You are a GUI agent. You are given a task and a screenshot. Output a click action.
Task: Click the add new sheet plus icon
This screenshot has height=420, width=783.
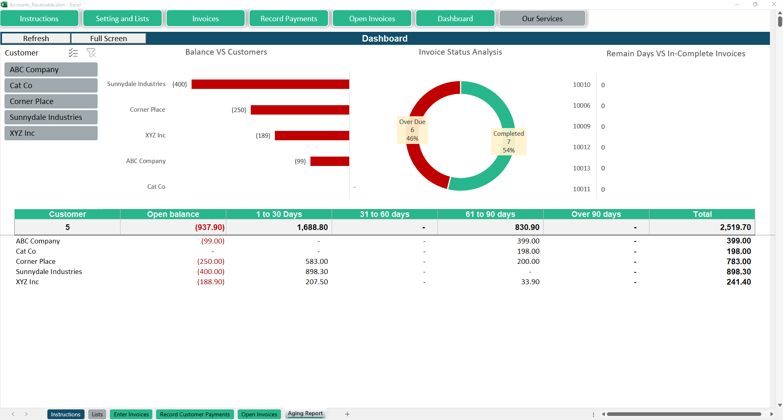[x=347, y=414]
